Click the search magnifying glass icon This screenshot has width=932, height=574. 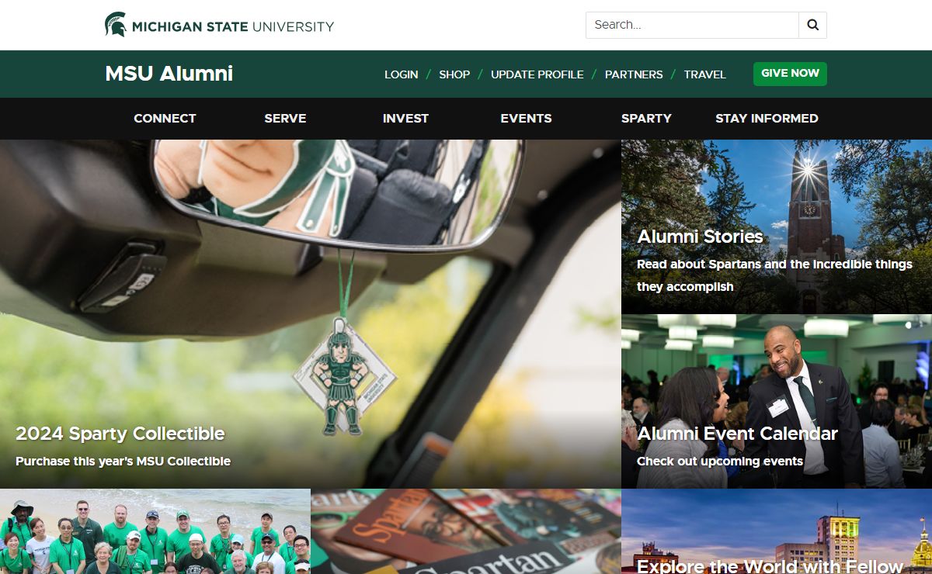coord(812,25)
